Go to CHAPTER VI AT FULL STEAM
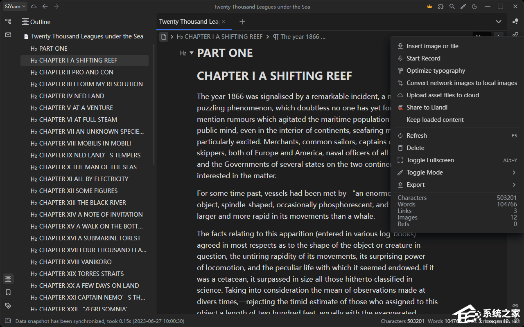The image size is (524, 327). pyautogui.click(x=84, y=119)
